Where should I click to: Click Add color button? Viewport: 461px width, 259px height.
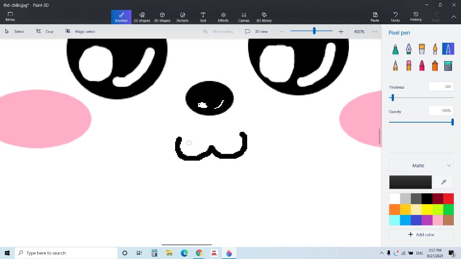point(421,235)
